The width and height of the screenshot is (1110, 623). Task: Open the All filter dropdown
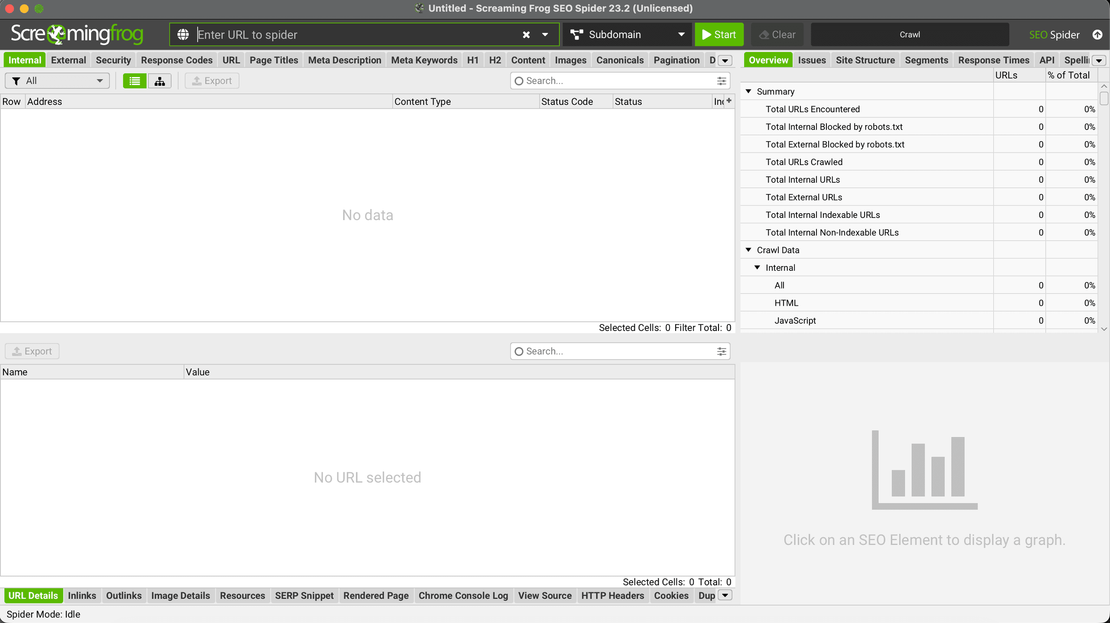[x=57, y=81]
